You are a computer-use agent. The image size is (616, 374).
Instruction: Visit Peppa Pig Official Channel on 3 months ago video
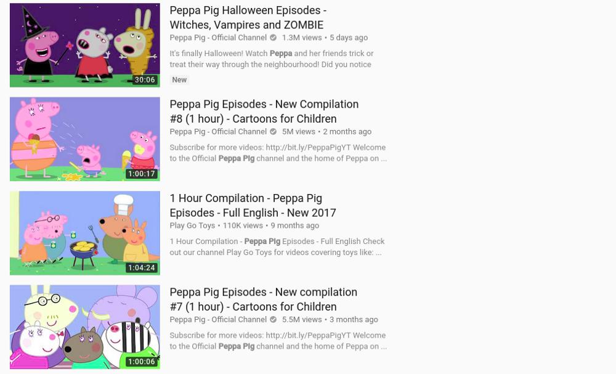[218, 319]
